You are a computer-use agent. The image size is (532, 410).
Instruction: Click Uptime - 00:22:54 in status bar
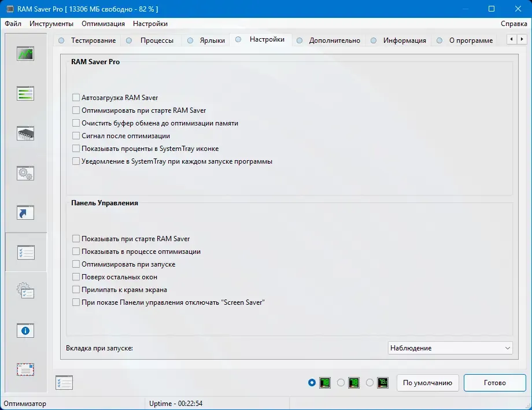(x=176, y=404)
